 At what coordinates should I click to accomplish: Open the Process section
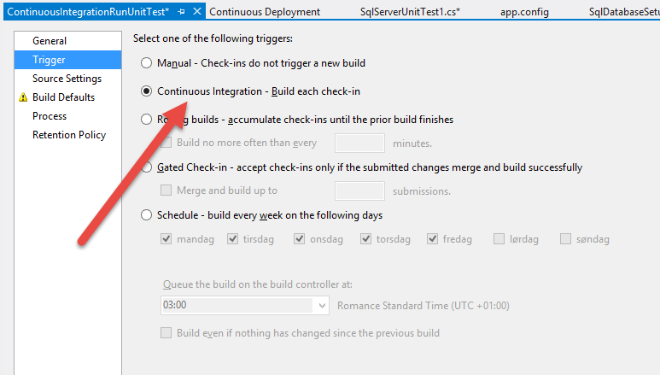[x=50, y=116]
